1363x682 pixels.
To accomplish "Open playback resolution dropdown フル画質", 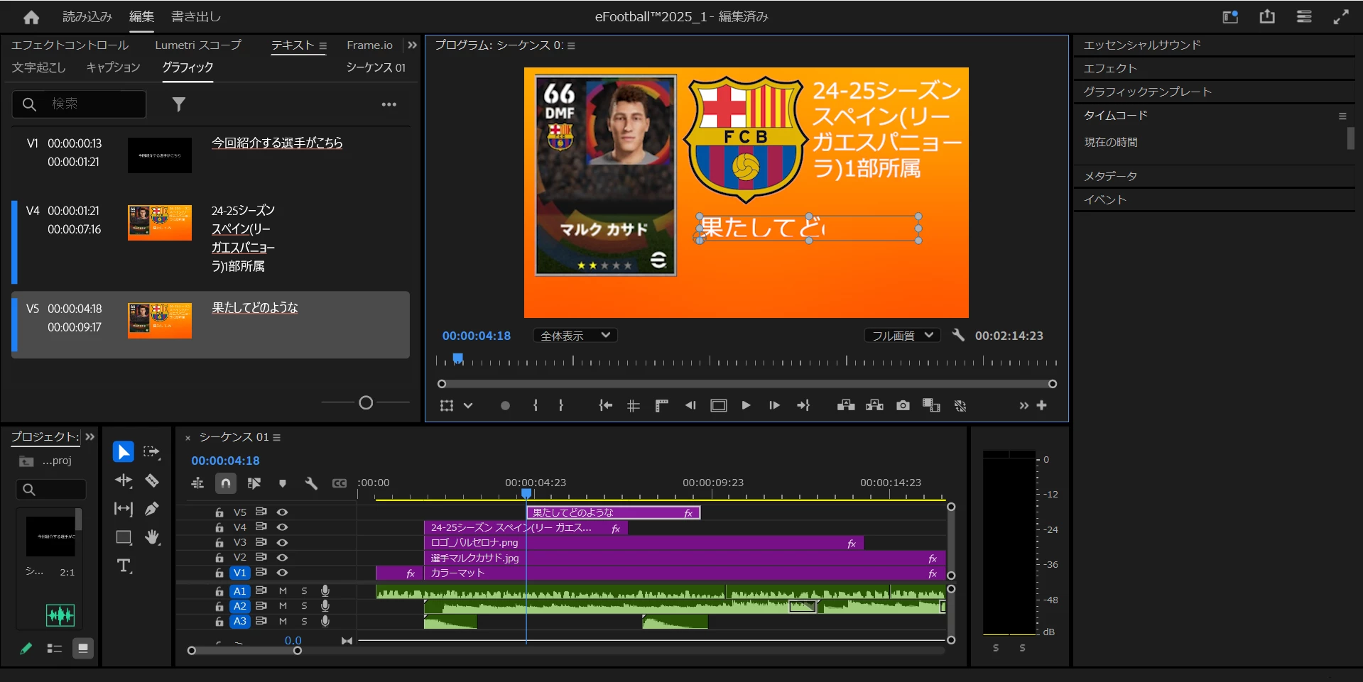I will tap(902, 335).
